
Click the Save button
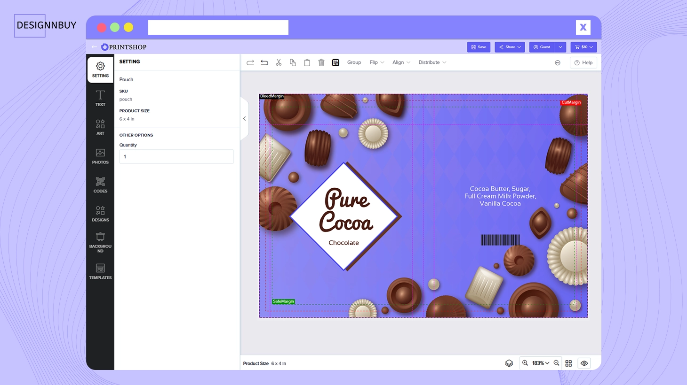(x=479, y=47)
